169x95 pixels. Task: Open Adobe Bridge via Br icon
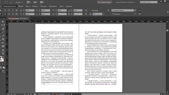coord(6,2)
